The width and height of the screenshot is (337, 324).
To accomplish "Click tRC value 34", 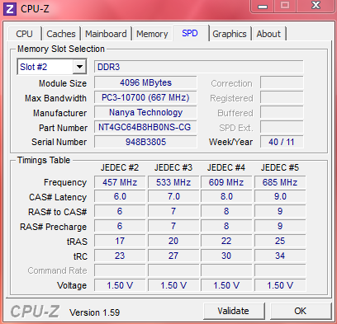I will click(x=280, y=256).
